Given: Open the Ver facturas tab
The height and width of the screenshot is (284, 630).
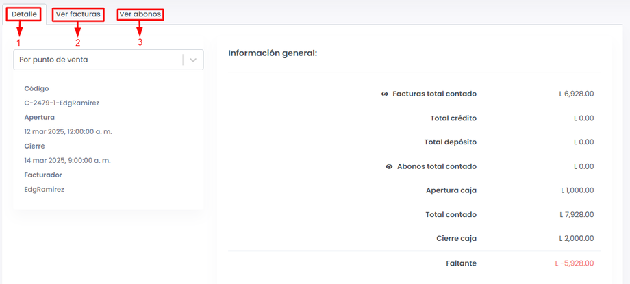Looking at the screenshot, I should pos(78,14).
